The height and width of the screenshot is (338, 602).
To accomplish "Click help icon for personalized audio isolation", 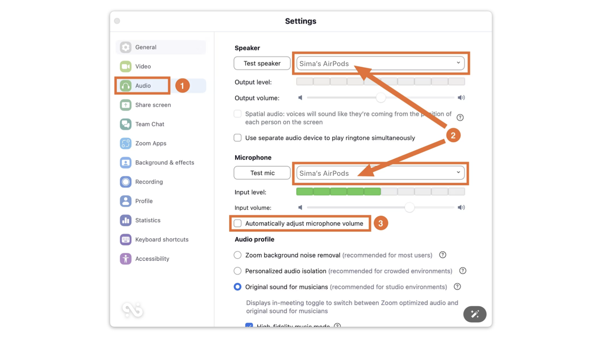I will click(x=463, y=271).
